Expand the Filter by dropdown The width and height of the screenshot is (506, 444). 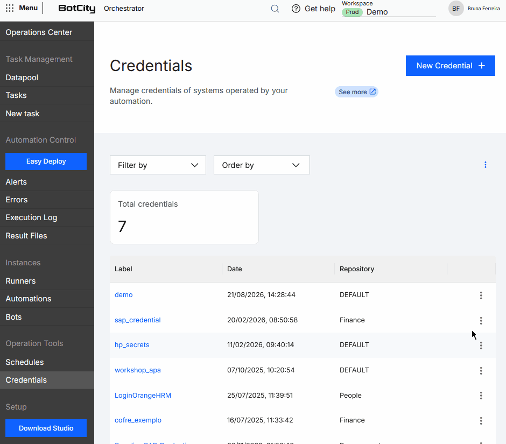pos(158,165)
